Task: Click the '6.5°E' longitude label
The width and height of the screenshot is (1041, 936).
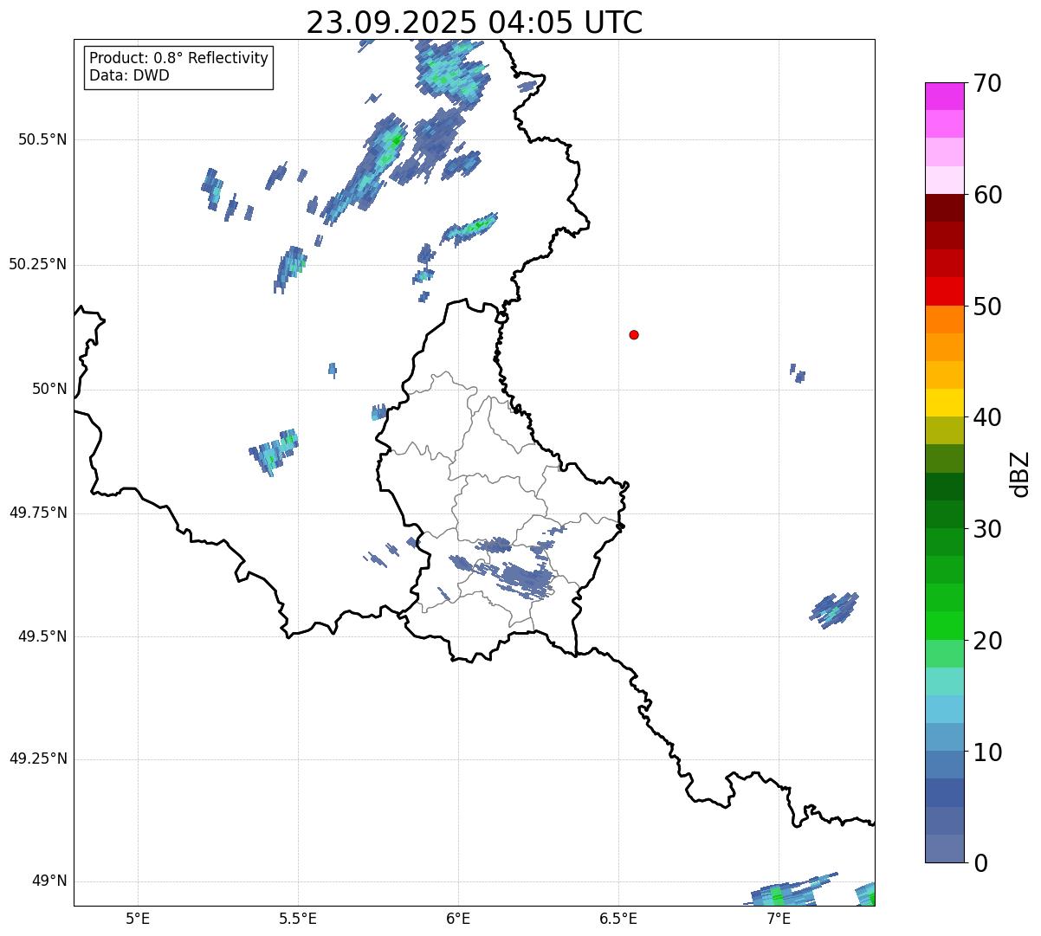Action: pos(618,919)
